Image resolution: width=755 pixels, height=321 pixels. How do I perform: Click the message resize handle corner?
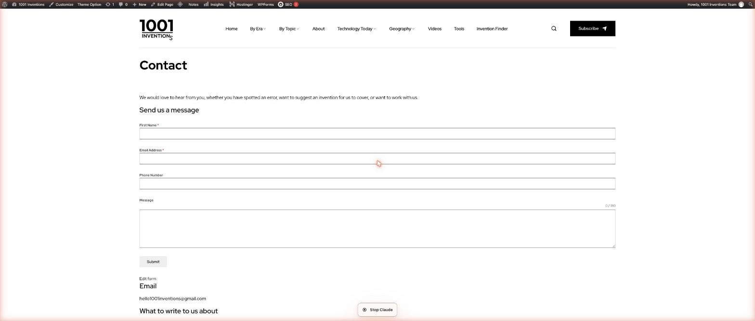click(613, 246)
